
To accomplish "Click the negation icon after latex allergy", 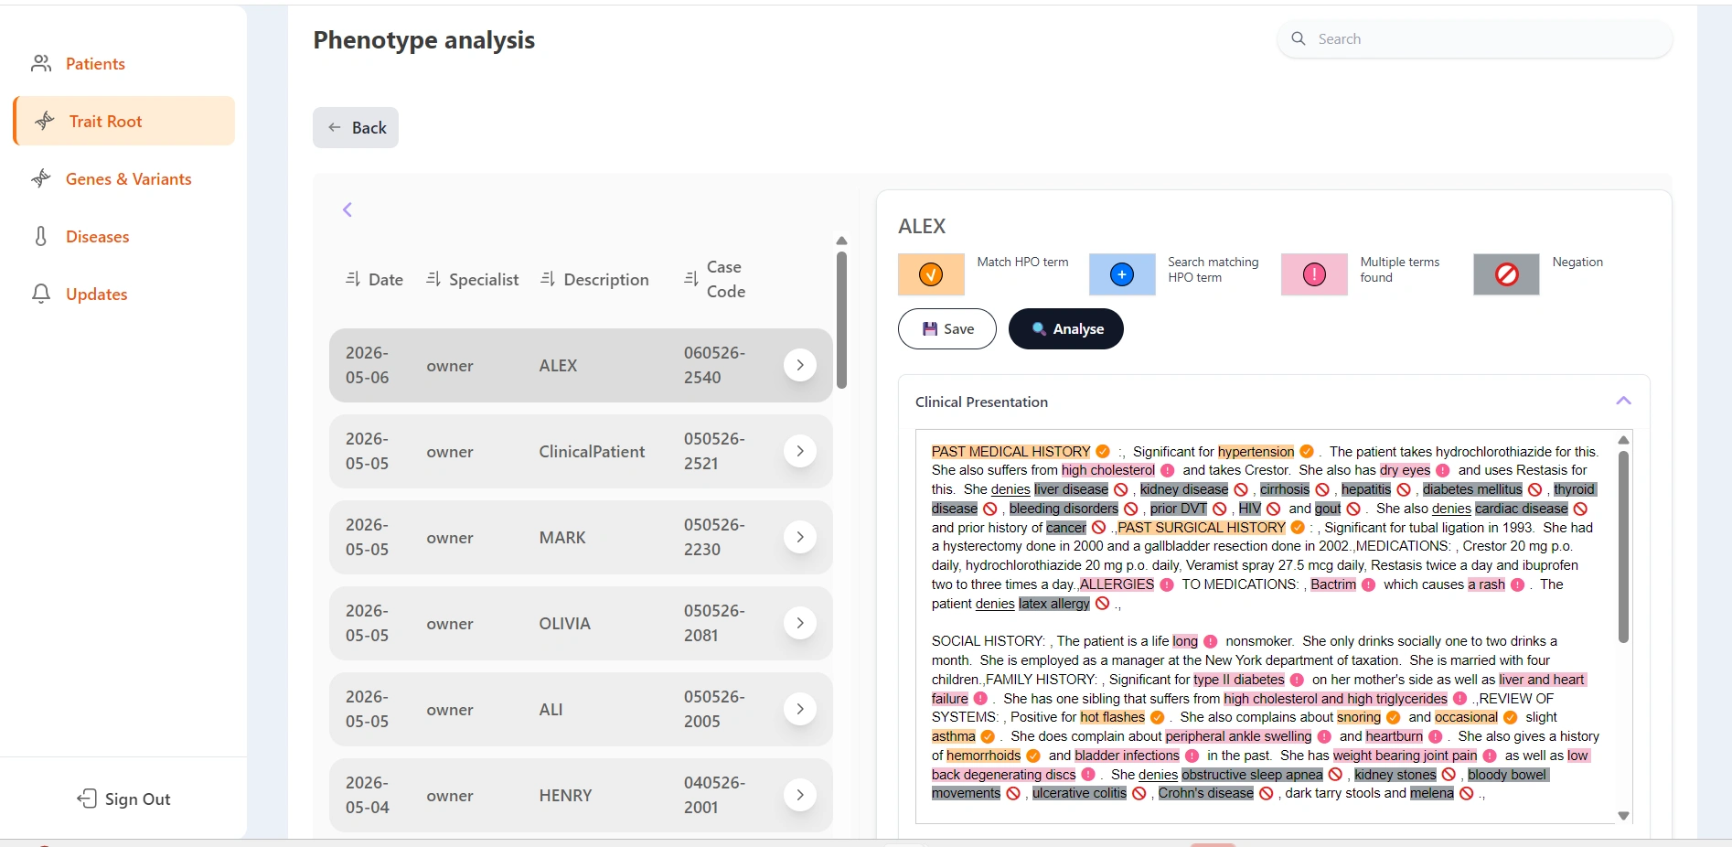I will tap(1102, 604).
